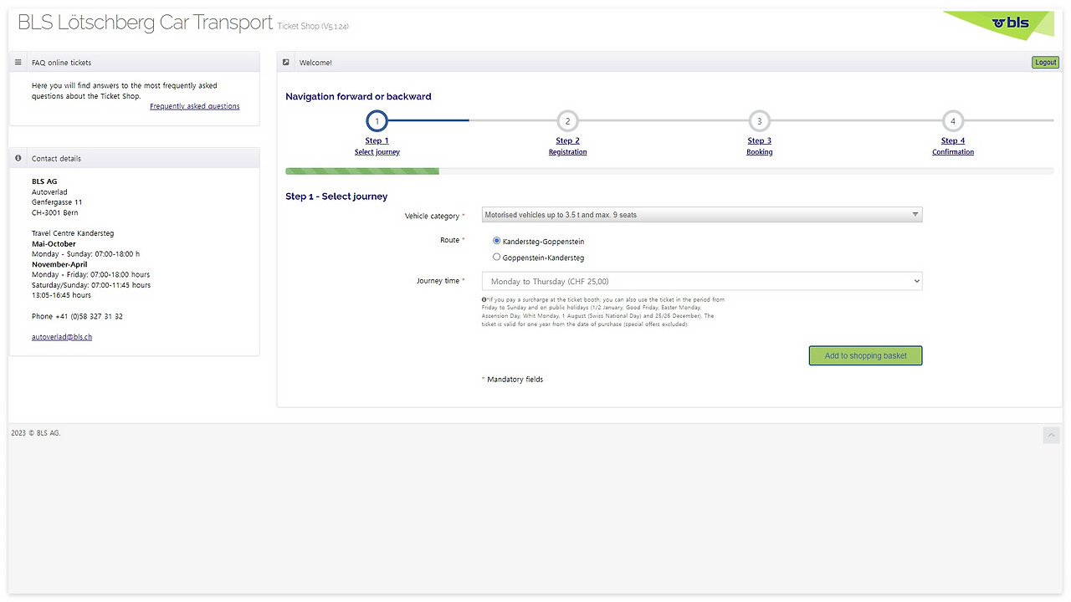Go to Step 1 Select journey
The image size is (1071, 602).
tap(377, 146)
